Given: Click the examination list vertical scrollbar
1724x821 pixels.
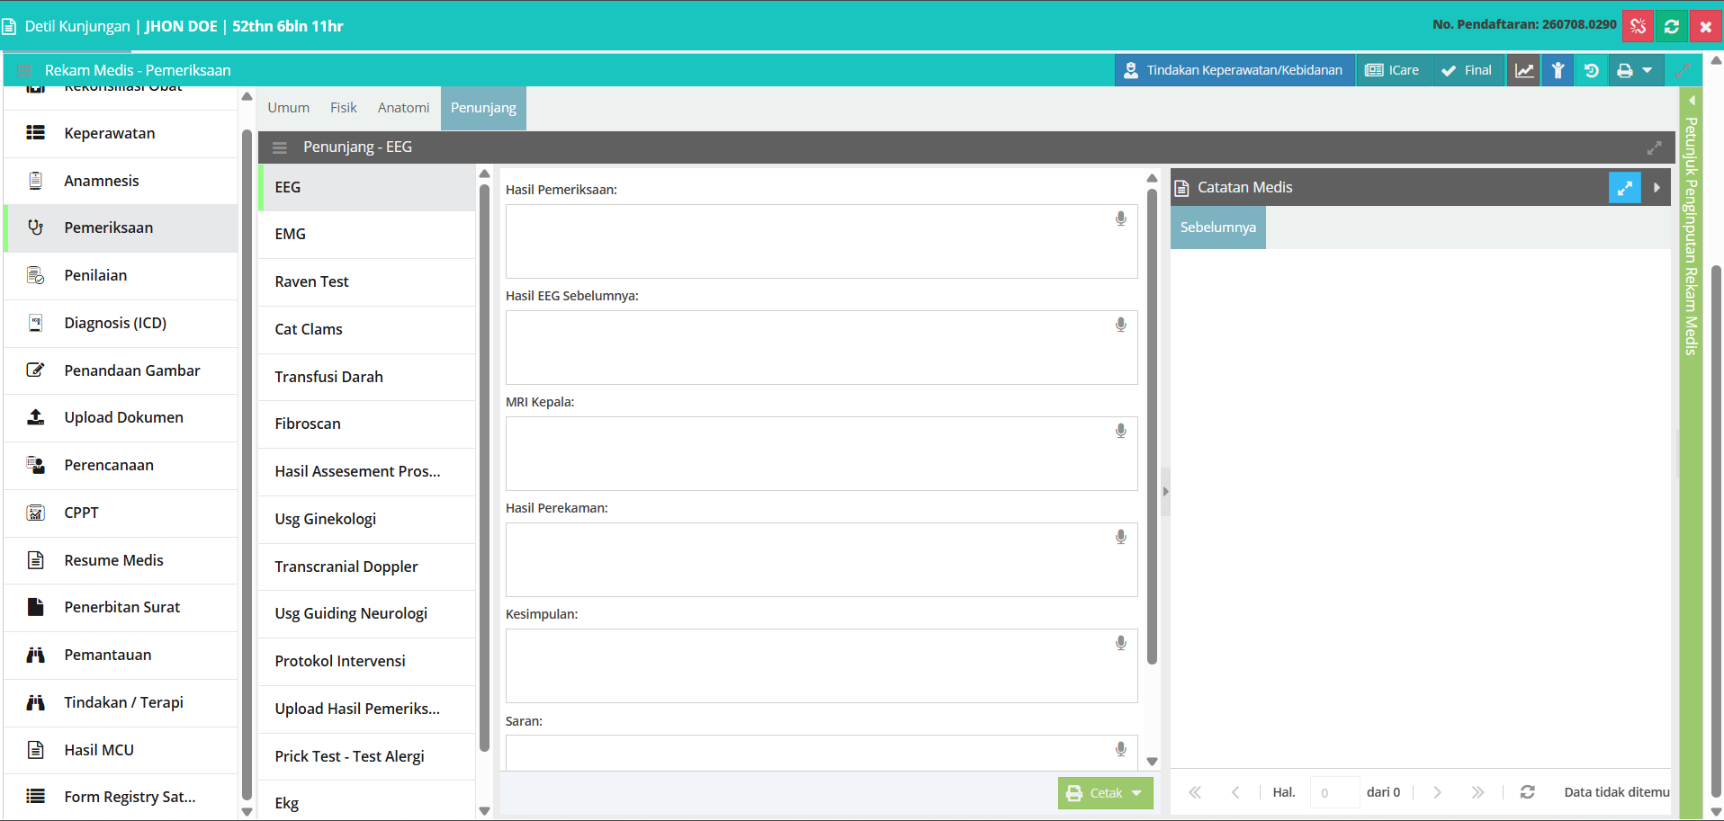Looking at the screenshot, I should (x=484, y=468).
